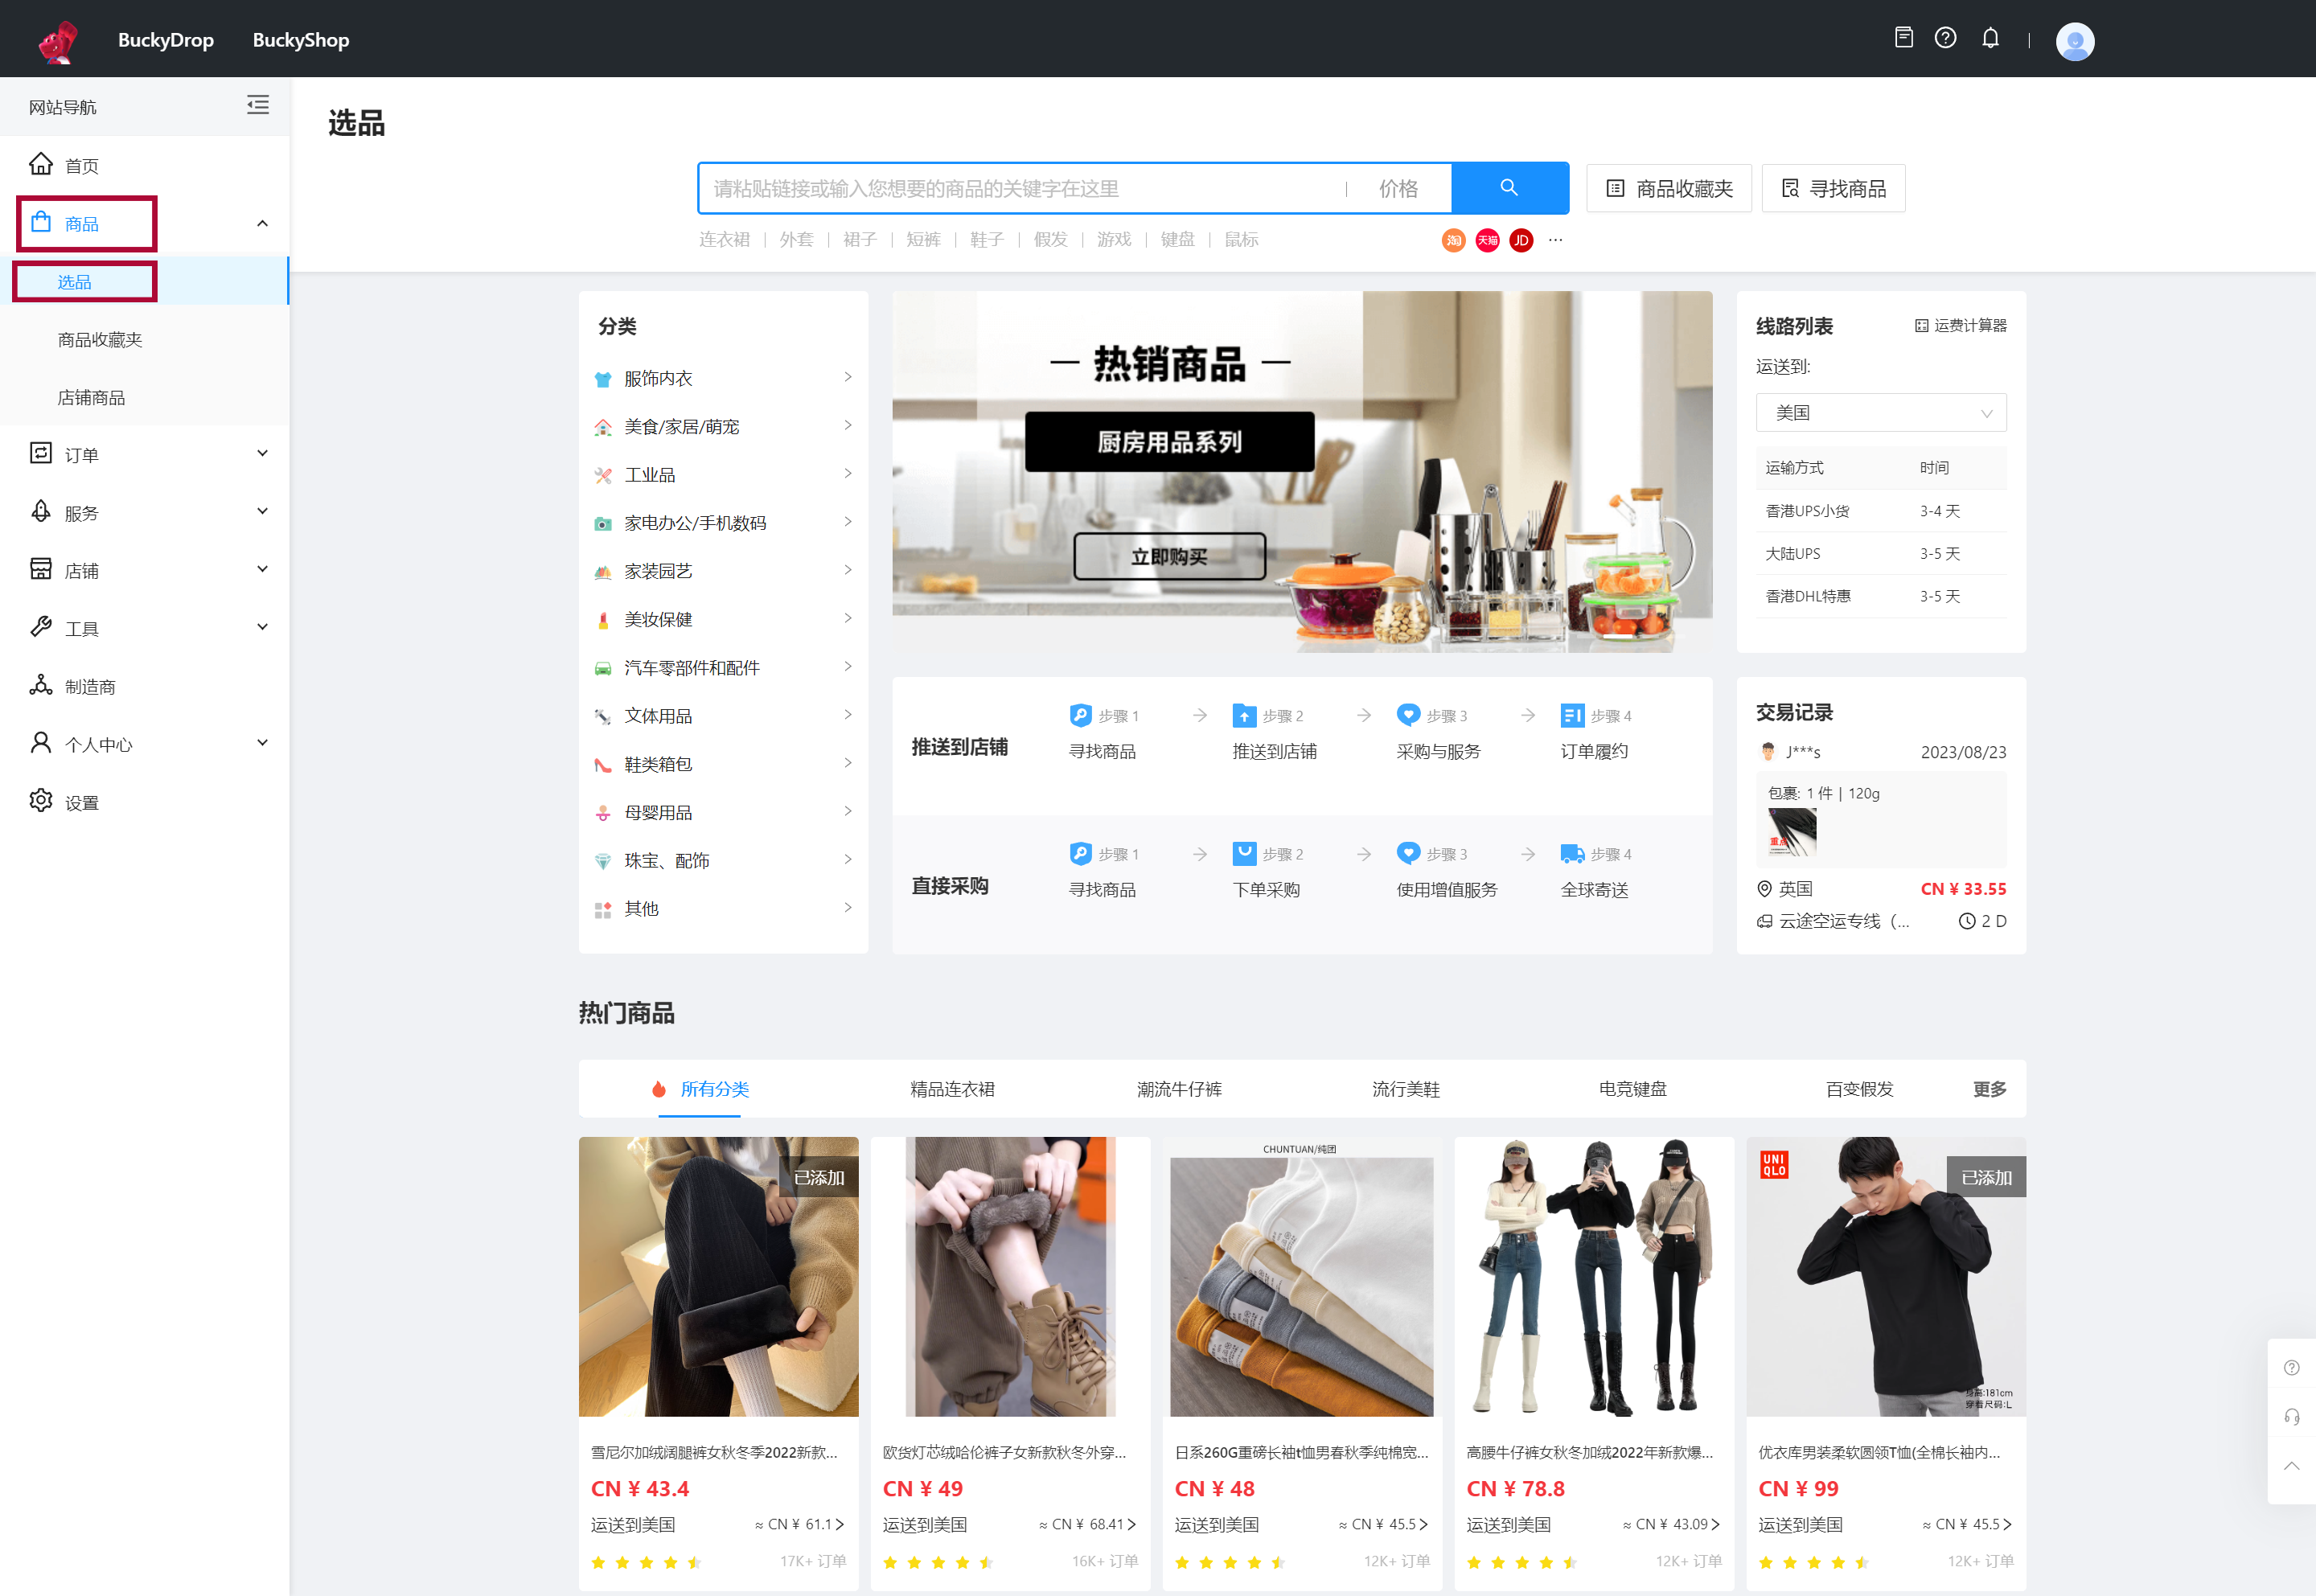This screenshot has width=2316, height=1596.
Task: Open the 运送到 美国 country dropdown
Action: pyautogui.click(x=1881, y=412)
